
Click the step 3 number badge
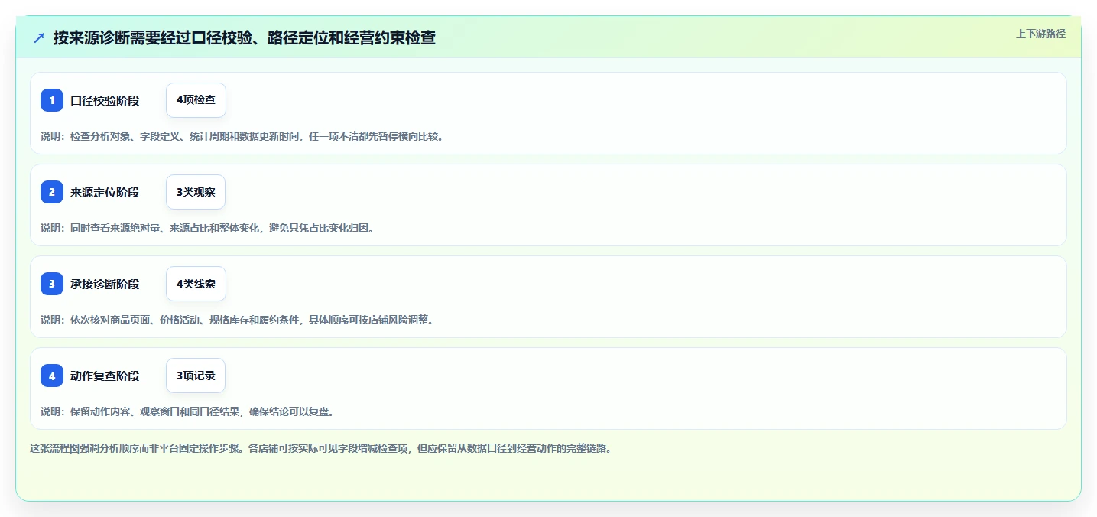coord(52,284)
